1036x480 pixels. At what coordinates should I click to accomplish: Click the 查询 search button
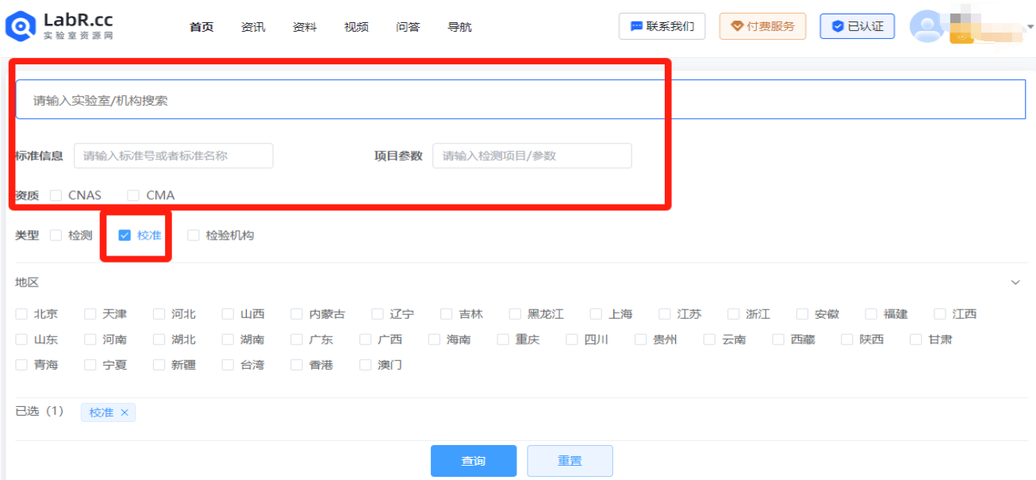(474, 461)
